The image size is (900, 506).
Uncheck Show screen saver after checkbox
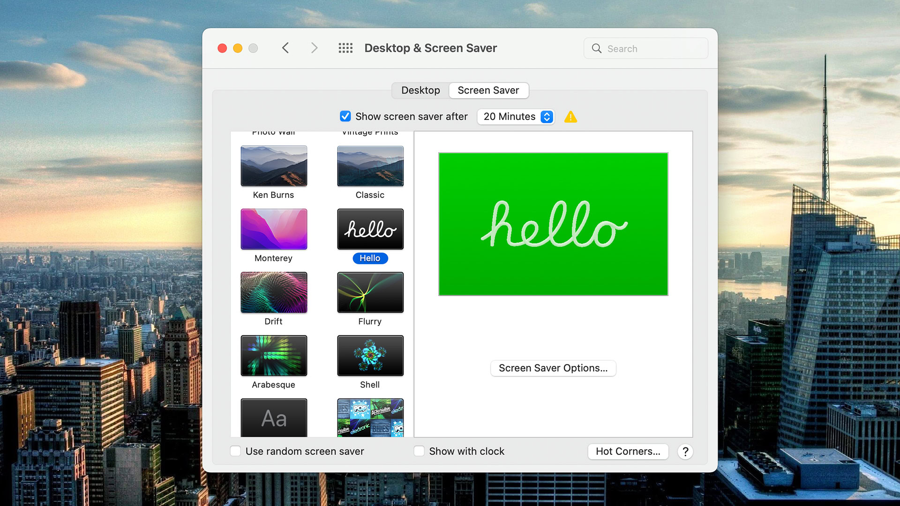coord(345,116)
